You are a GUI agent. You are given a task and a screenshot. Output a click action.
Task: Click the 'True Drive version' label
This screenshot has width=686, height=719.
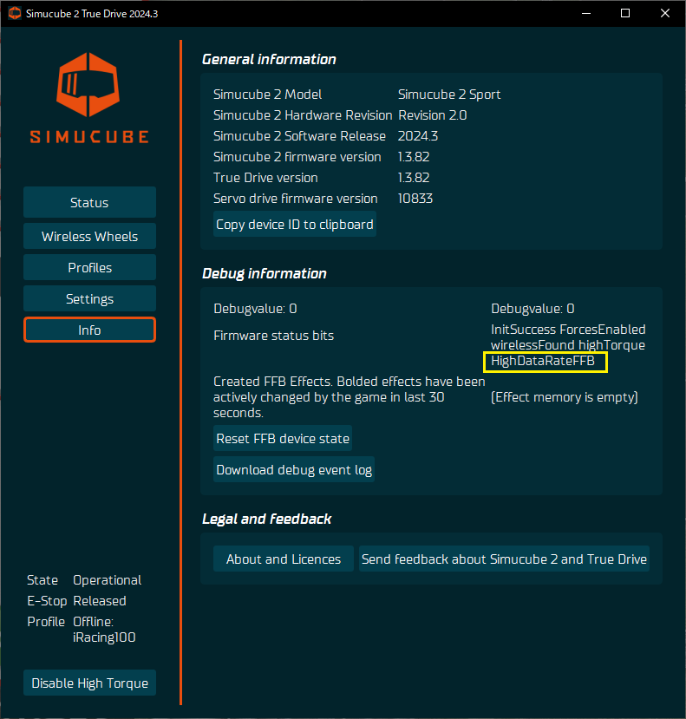tap(265, 178)
